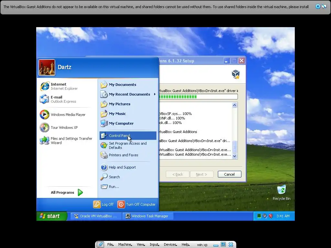
Task: Open the Search companion
Action: click(128, 177)
